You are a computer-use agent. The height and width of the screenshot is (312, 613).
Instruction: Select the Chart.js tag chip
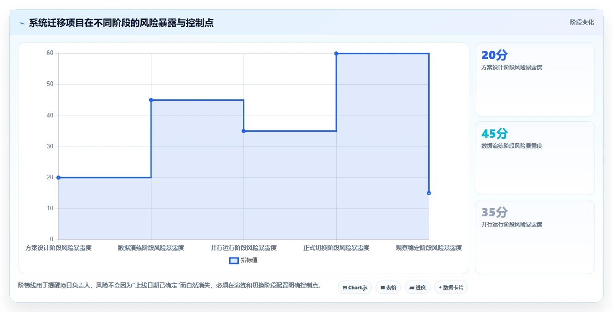355,288
